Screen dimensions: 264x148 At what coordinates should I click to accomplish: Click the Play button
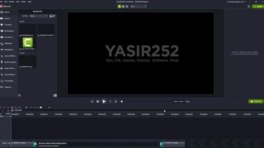[104, 101]
